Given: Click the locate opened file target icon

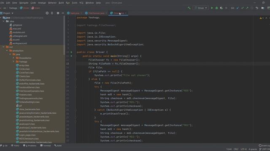Looking at the screenshot, I should 47,13.
